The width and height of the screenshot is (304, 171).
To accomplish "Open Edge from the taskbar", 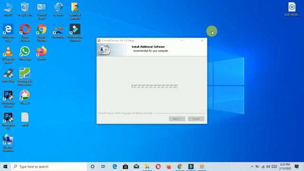I will 114,167.
